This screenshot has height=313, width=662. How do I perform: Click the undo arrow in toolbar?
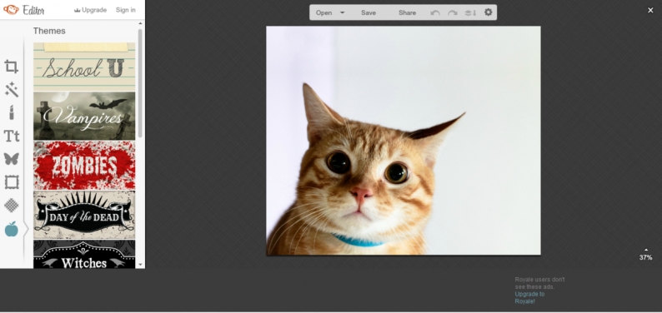[x=435, y=12]
